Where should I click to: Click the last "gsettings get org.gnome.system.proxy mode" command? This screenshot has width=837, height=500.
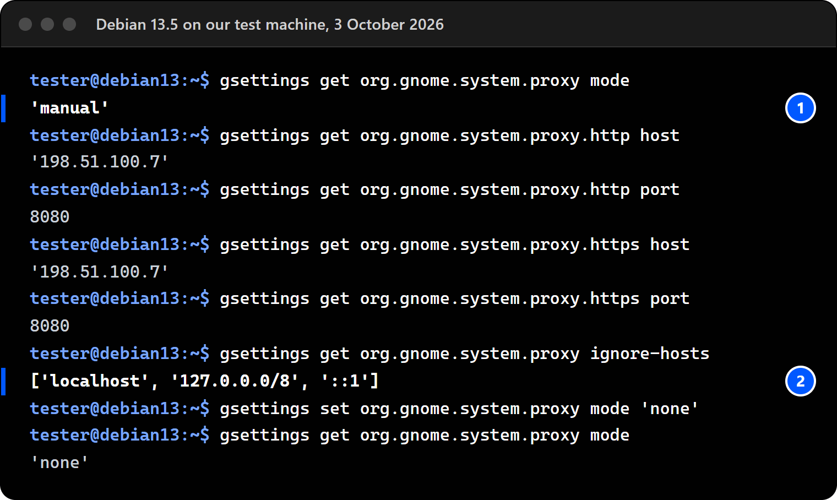point(425,436)
